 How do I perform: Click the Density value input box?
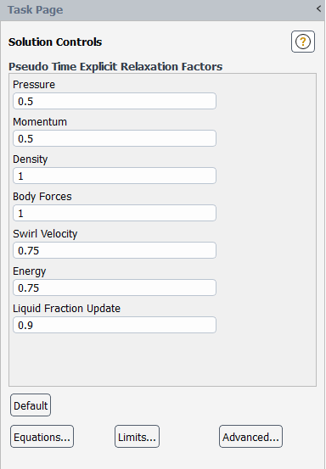115,176
